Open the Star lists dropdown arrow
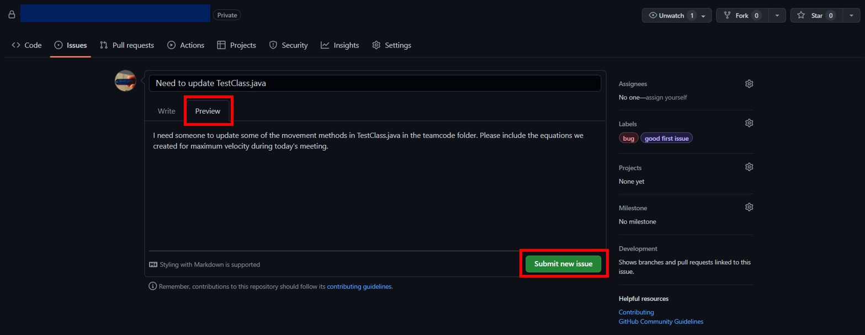This screenshot has width=865, height=335. coord(851,15)
